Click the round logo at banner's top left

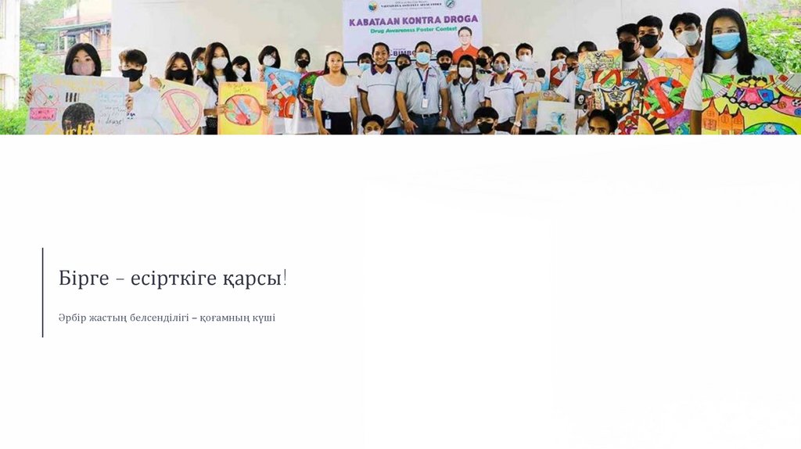[373, 5]
